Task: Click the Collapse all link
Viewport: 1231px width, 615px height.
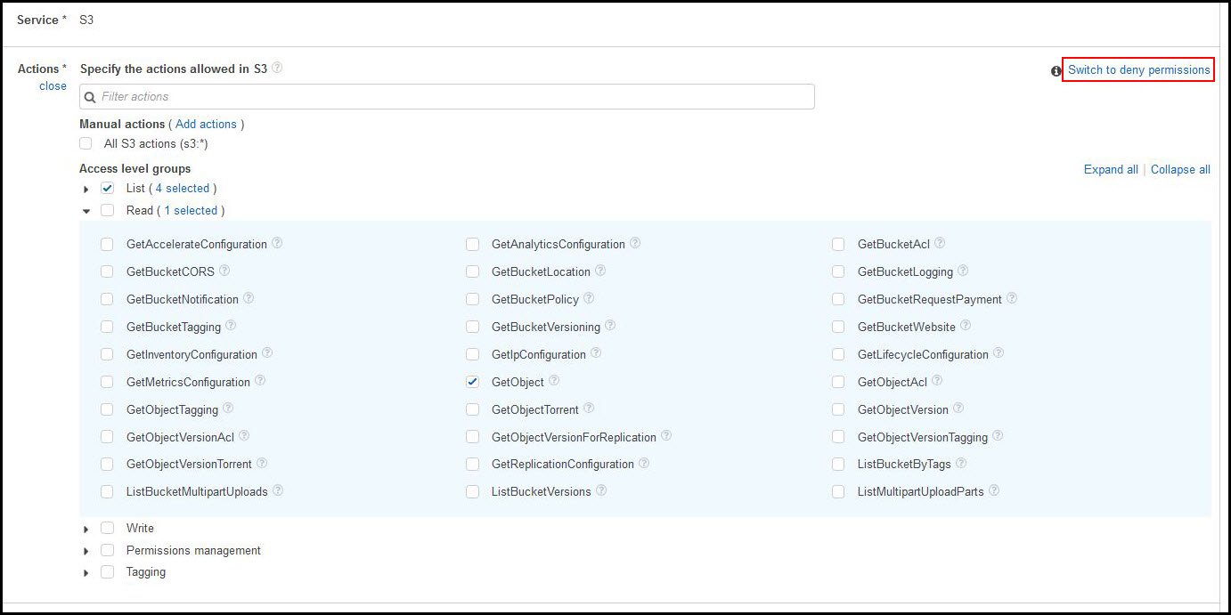Action: click(x=1180, y=169)
